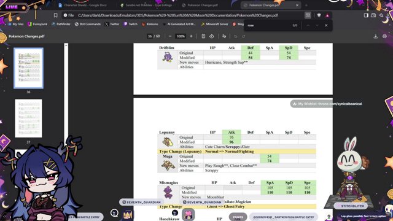Screen dimensions: 393x221
Task: Click the Mega Lopunny sprite image
Action: (168, 165)
